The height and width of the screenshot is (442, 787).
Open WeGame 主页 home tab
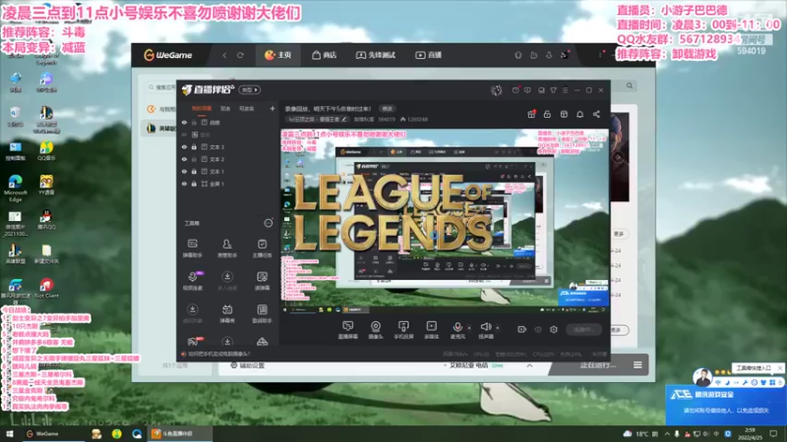278,55
